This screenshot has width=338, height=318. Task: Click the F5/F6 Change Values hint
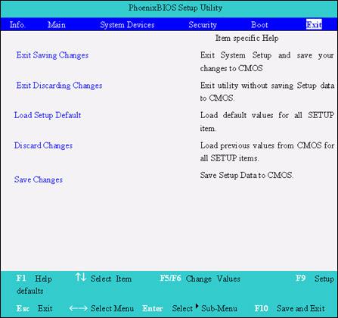(x=200, y=279)
